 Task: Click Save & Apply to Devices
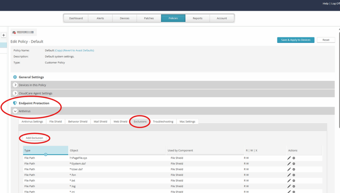(x=296, y=40)
